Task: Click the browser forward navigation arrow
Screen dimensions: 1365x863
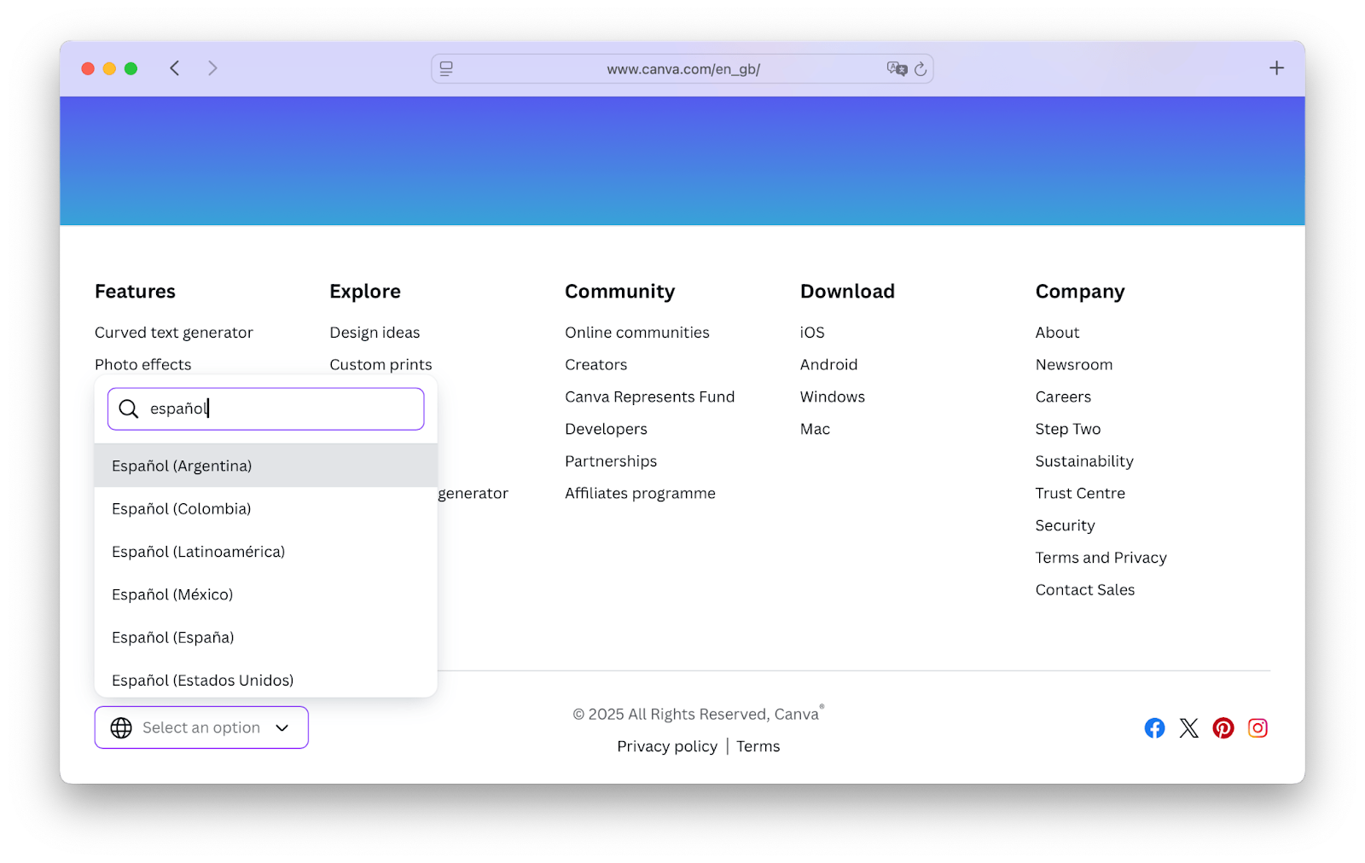Action: 212,67
